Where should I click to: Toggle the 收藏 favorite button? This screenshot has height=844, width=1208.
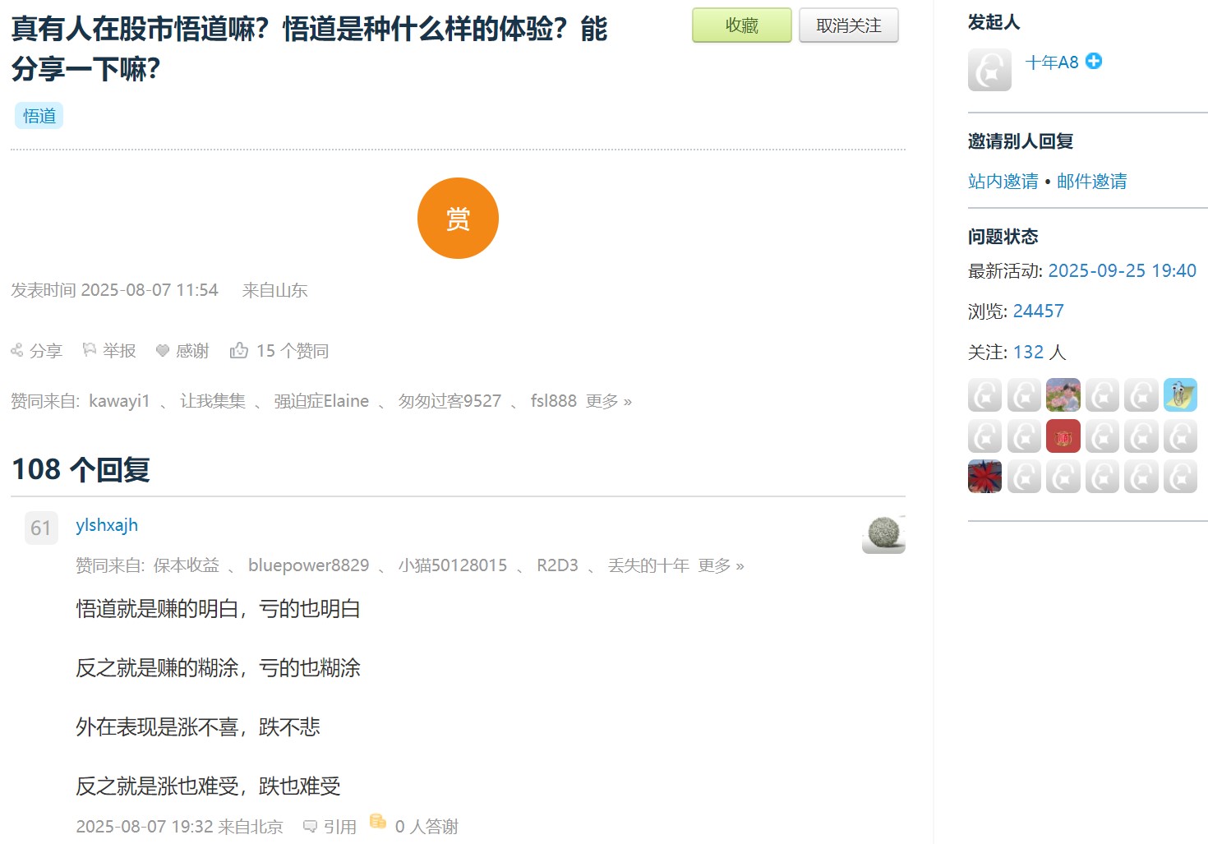click(741, 25)
